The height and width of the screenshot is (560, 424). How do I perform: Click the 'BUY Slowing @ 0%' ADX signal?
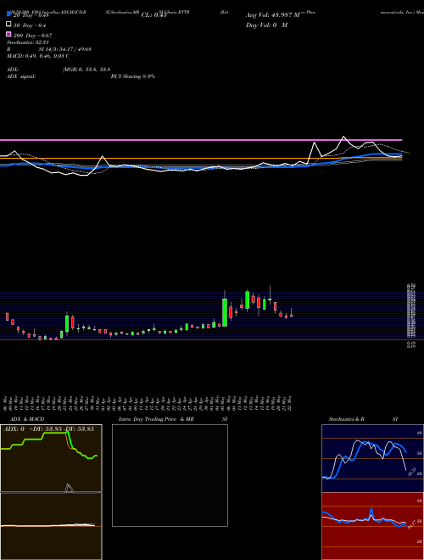[133, 76]
